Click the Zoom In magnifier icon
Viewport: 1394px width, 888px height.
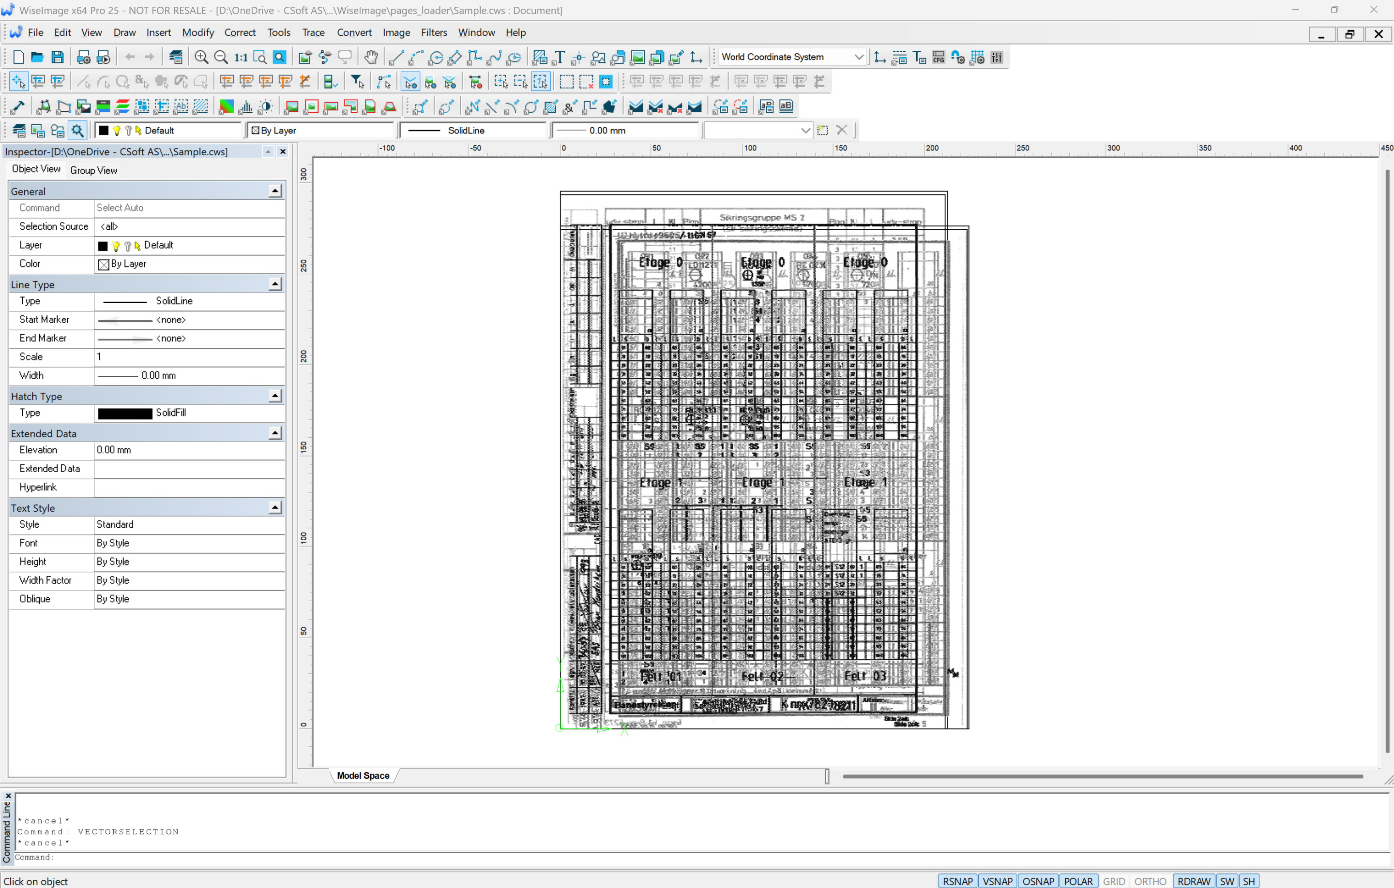click(201, 57)
